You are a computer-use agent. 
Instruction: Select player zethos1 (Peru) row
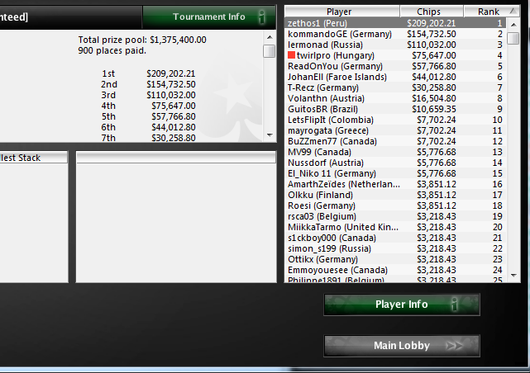[395, 23]
